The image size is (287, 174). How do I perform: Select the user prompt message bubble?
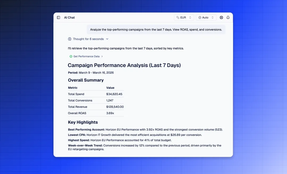156,30
